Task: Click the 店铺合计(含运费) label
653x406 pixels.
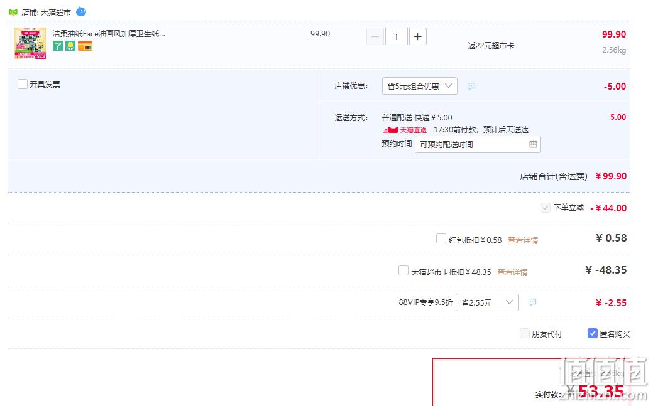Action: click(x=554, y=176)
